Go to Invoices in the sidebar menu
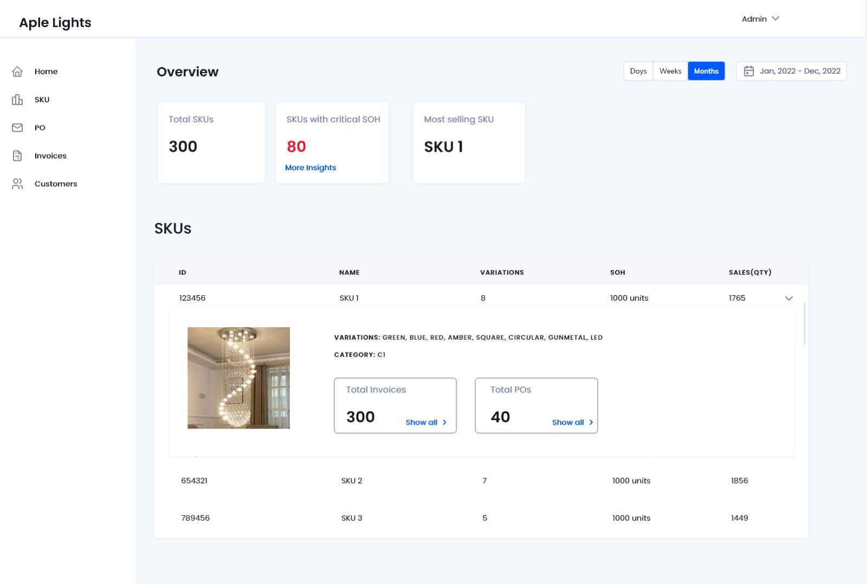Viewport: 867px width, 584px height. 50,156
